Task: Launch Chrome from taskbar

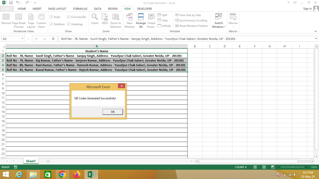Action: (62, 174)
